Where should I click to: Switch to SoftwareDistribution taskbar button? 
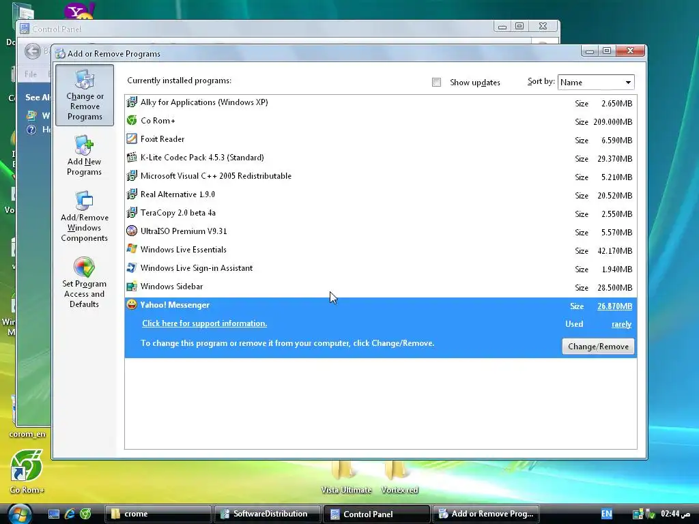tap(267, 514)
